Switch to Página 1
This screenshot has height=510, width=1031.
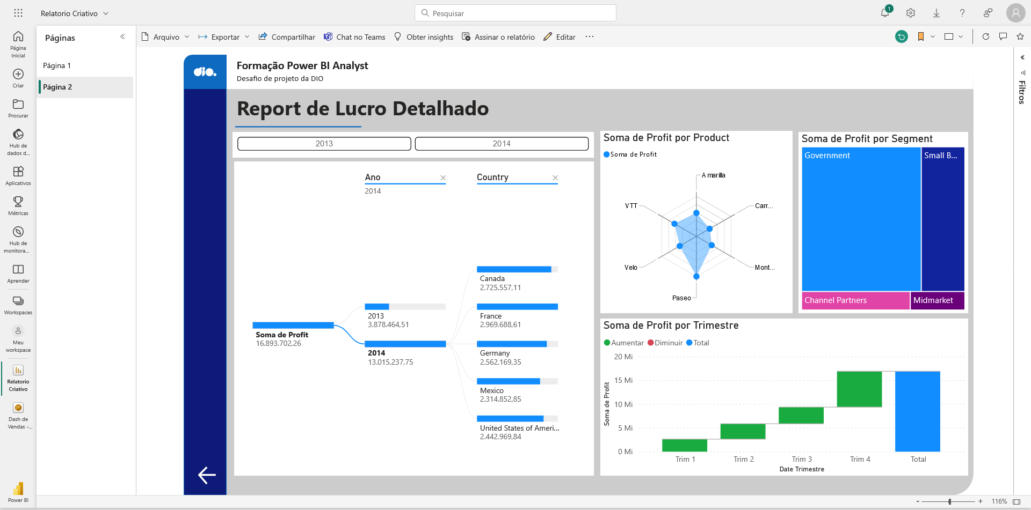click(x=56, y=65)
